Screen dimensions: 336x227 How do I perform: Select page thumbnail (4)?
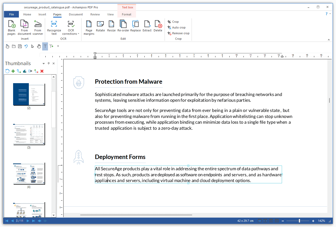click(x=29, y=174)
